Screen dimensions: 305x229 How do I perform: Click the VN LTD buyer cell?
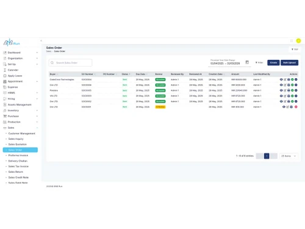tap(54, 96)
